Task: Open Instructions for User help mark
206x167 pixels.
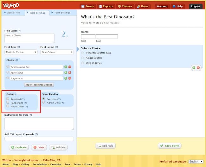Action: pos(30,115)
